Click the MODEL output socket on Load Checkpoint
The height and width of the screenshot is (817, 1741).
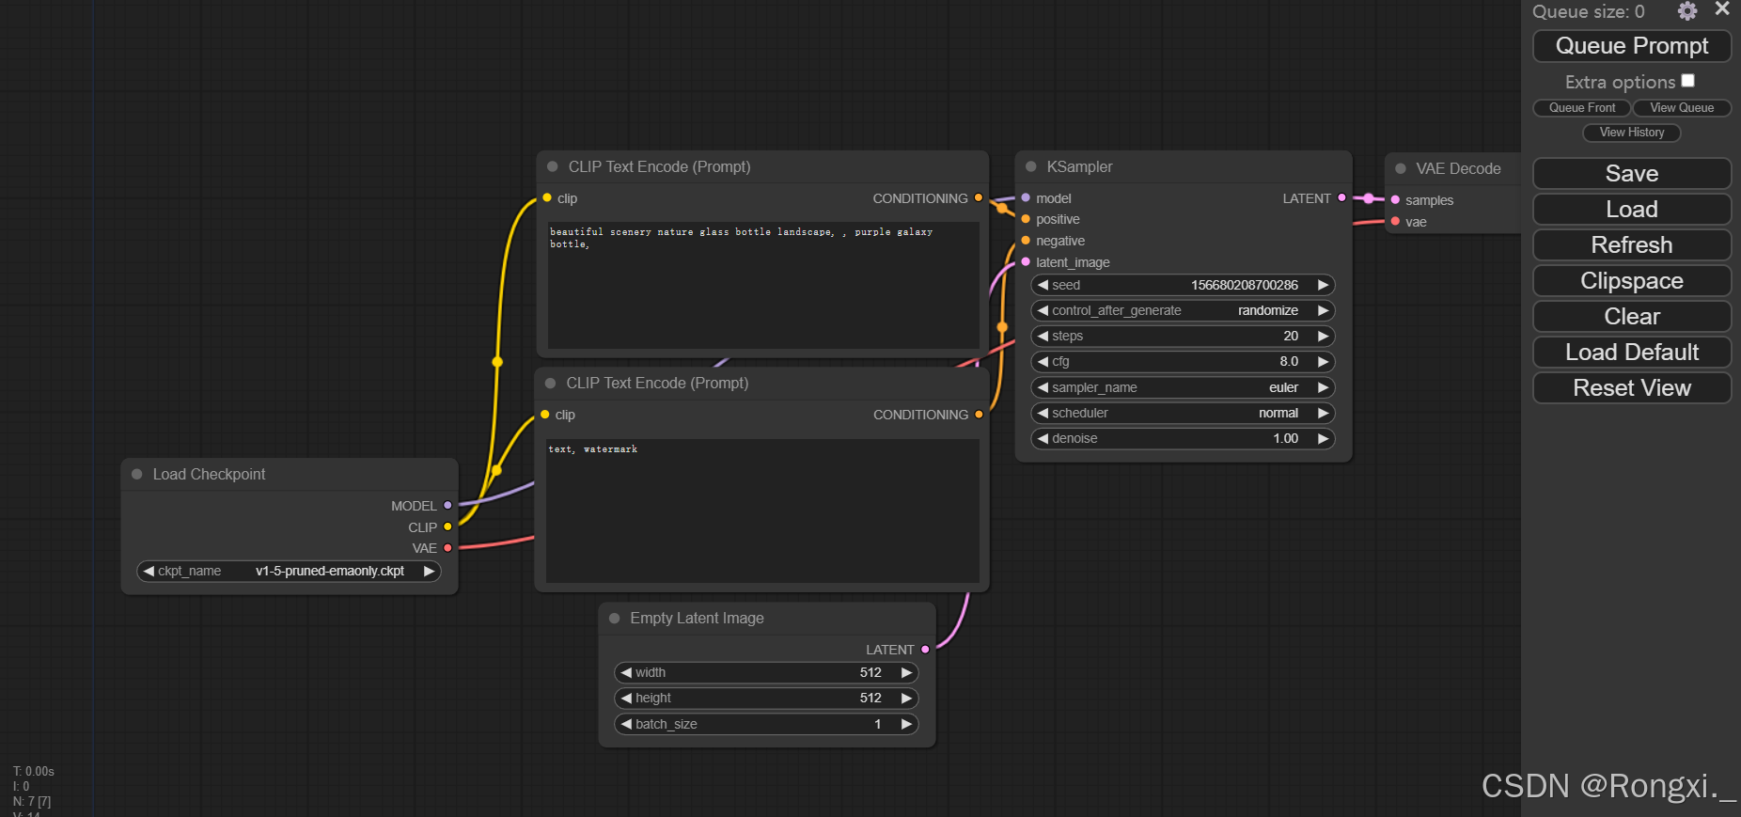tap(447, 506)
